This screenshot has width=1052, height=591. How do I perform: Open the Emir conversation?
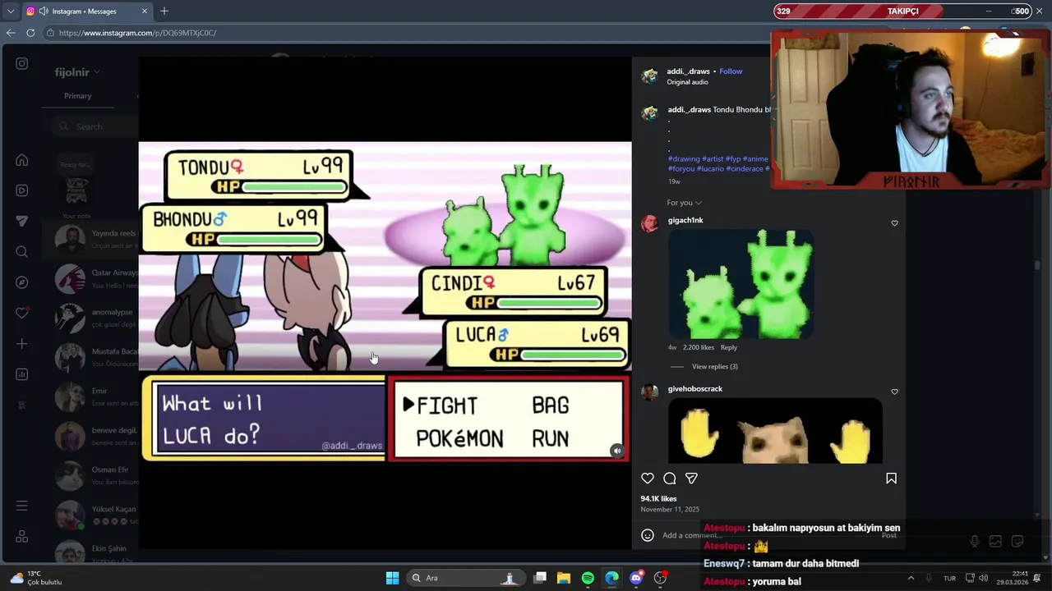coord(90,396)
